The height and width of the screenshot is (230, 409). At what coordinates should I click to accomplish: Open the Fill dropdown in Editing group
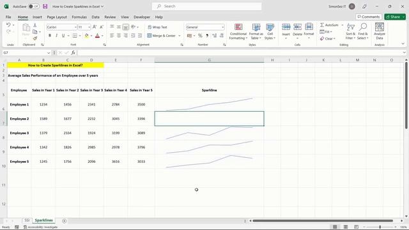pyautogui.click(x=326, y=32)
